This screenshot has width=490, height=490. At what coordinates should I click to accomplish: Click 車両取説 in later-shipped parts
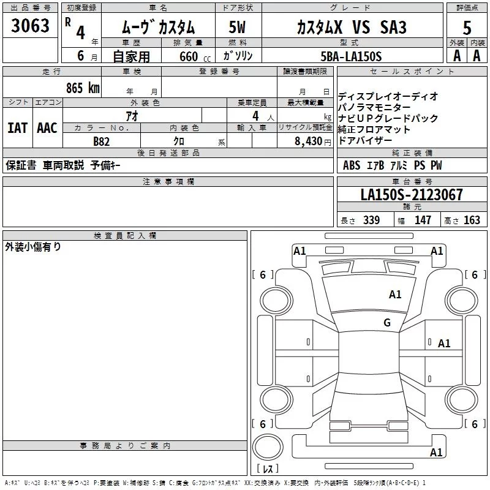[x=64, y=165]
